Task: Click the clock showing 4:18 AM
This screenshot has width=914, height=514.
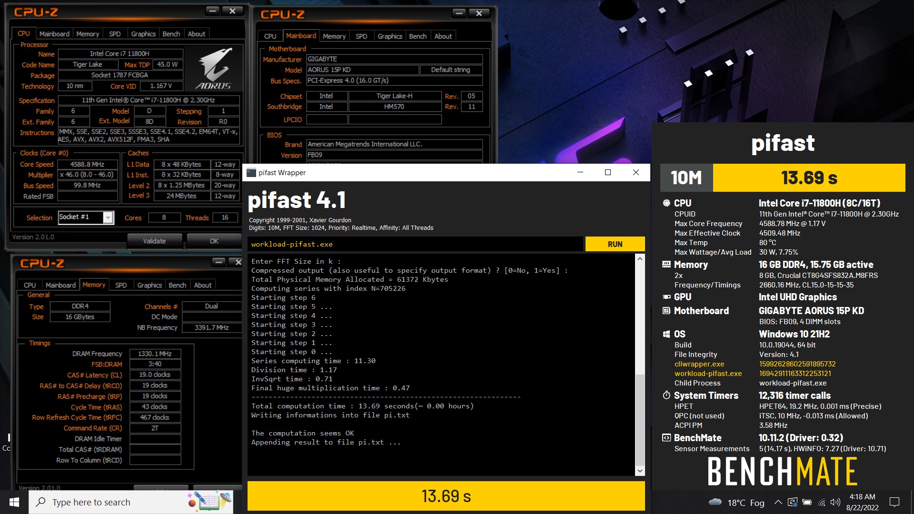Action: (862, 497)
